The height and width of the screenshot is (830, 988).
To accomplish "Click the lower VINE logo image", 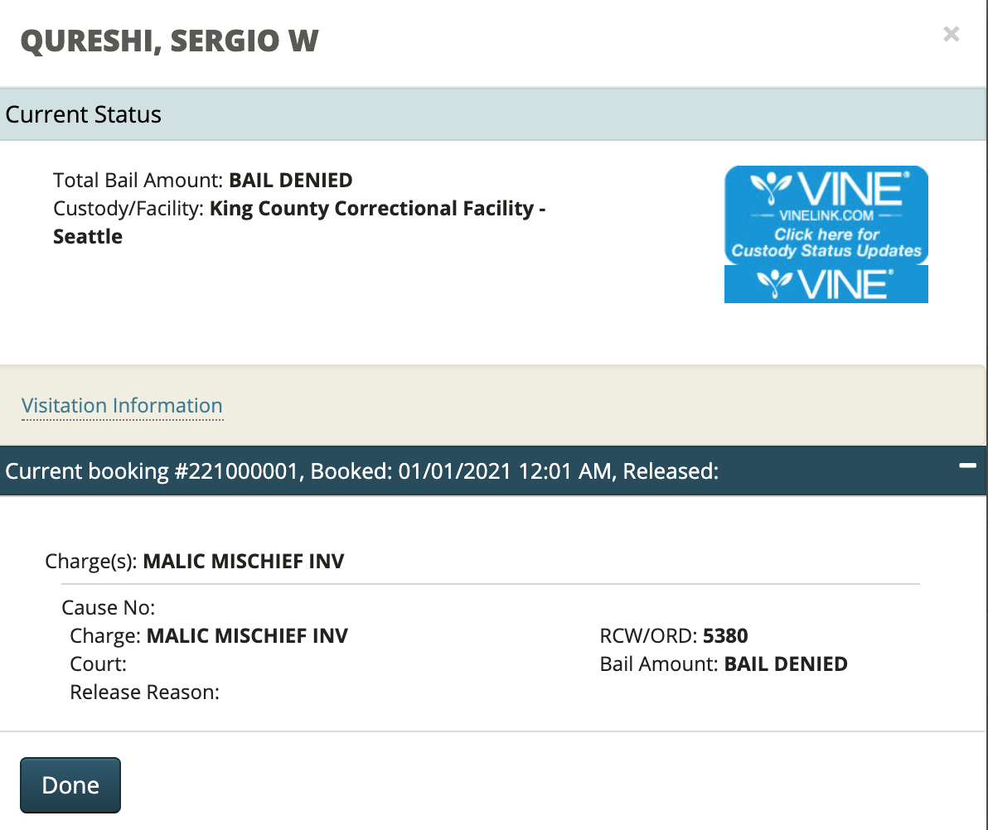I will pyautogui.click(x=826, y=284).
